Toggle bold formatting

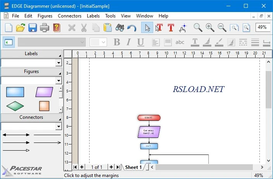117,42
